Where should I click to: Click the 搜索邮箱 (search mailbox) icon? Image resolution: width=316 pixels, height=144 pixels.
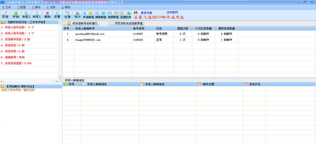coord(100,15)
